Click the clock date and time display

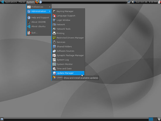pos(146,2)
